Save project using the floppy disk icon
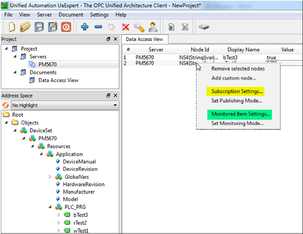303x234 pixels. (39, 27)
